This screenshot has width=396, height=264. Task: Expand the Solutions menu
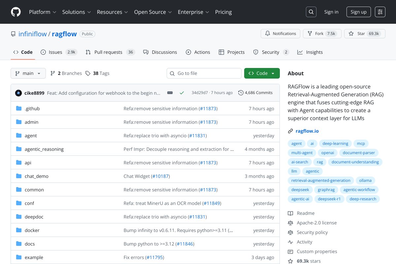click(77, 12)
